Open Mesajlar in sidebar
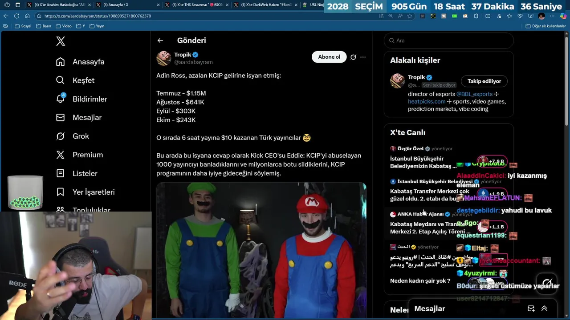This screenshot has width=570, height=320. [x=79, y=117]
